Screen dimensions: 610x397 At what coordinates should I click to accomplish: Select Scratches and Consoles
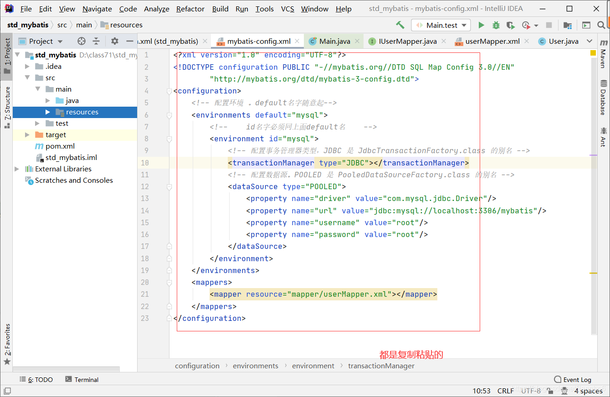74,180
